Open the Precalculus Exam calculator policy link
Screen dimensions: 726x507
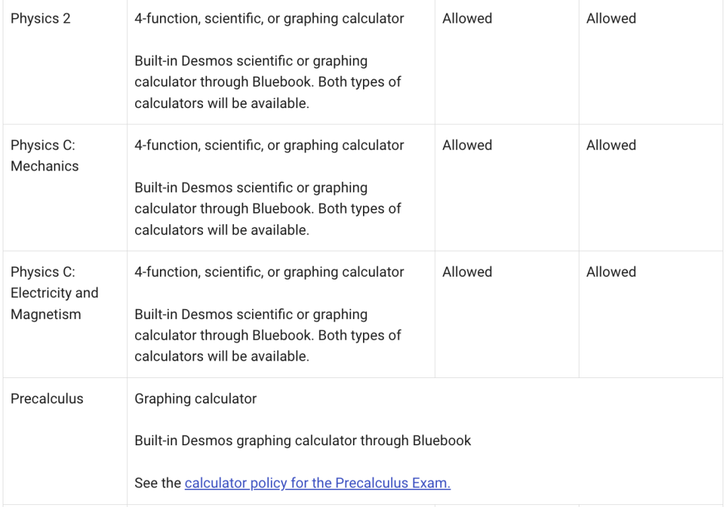(x=317, y=483)
